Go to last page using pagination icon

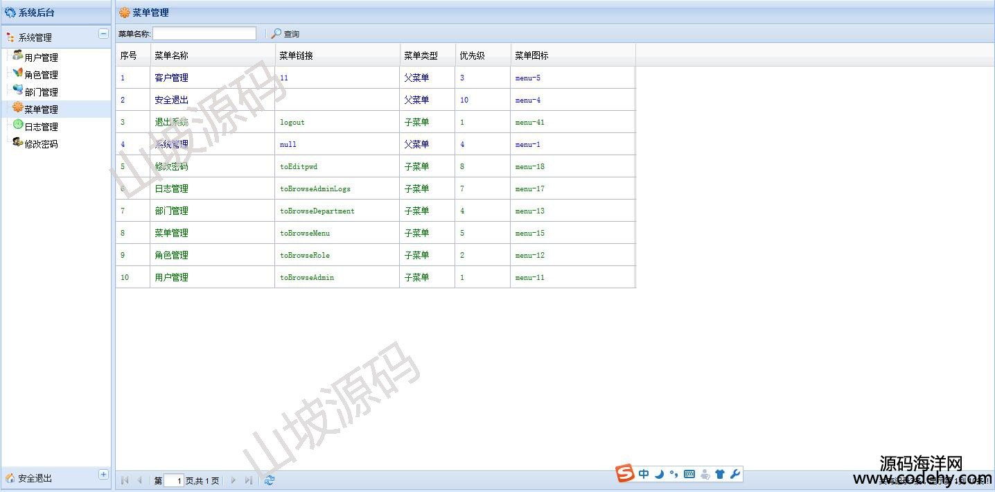(x=248, y=480)
